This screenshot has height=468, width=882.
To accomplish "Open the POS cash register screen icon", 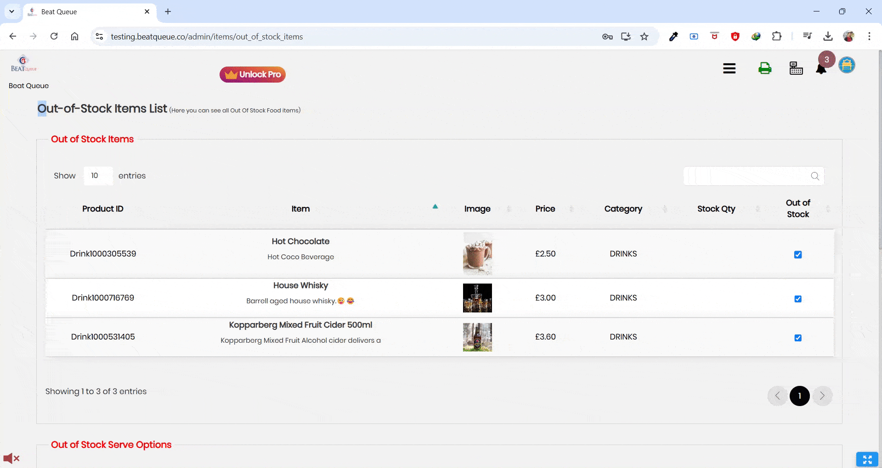I will pos(796,68).
